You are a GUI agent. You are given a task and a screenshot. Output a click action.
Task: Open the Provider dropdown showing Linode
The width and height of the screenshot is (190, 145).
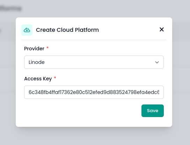coord(94,62)
